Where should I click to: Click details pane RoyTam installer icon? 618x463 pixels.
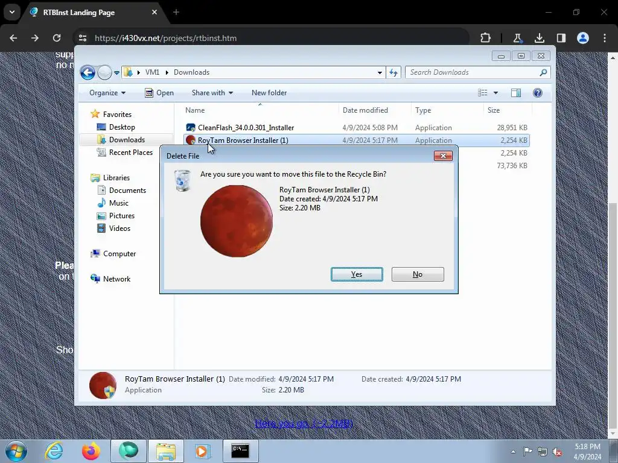pos(103,385)
